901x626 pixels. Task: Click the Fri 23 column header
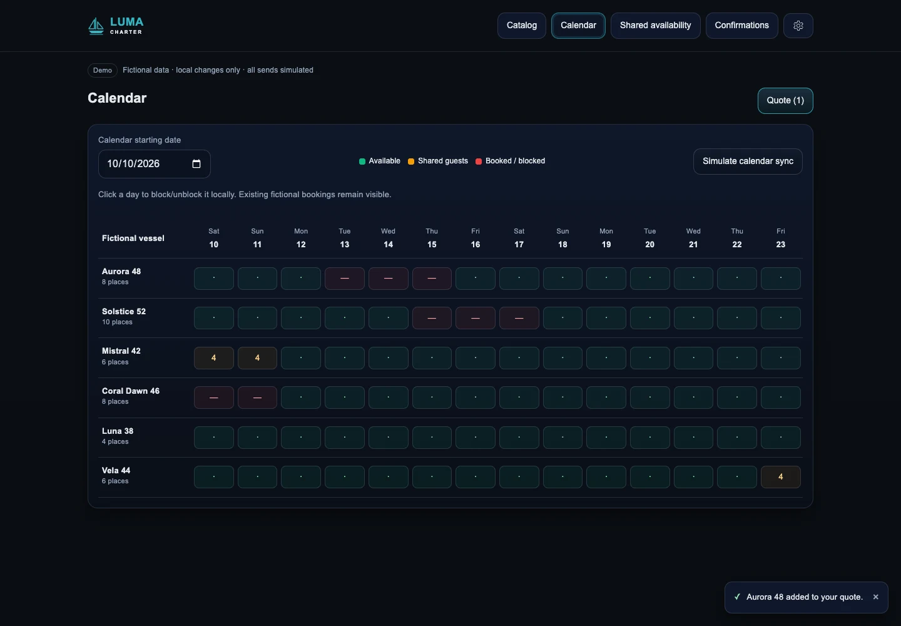tap(781, 239)
